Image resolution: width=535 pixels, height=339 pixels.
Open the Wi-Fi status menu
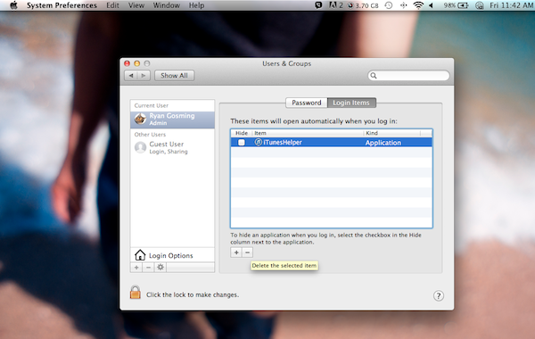coord(418,5)
